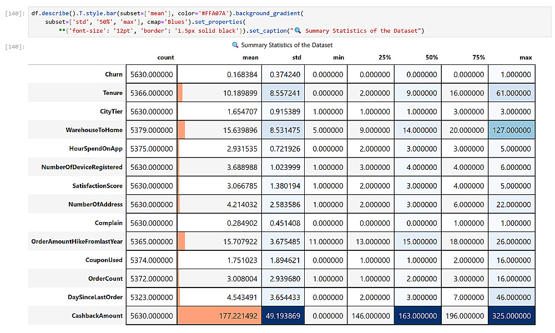
Task: Click OrderAmountHikeFromlastYear mean cell 15.707922
Action: click(x=219, y=241)
